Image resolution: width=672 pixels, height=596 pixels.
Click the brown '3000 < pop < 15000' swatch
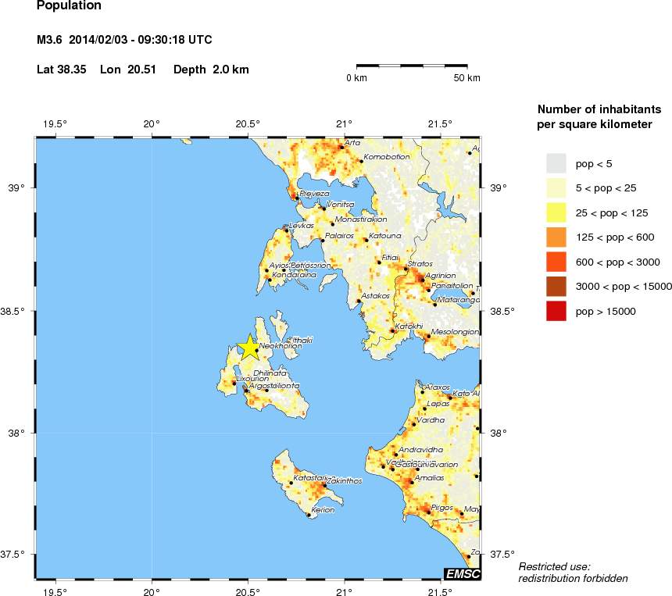tap(556, 286)
